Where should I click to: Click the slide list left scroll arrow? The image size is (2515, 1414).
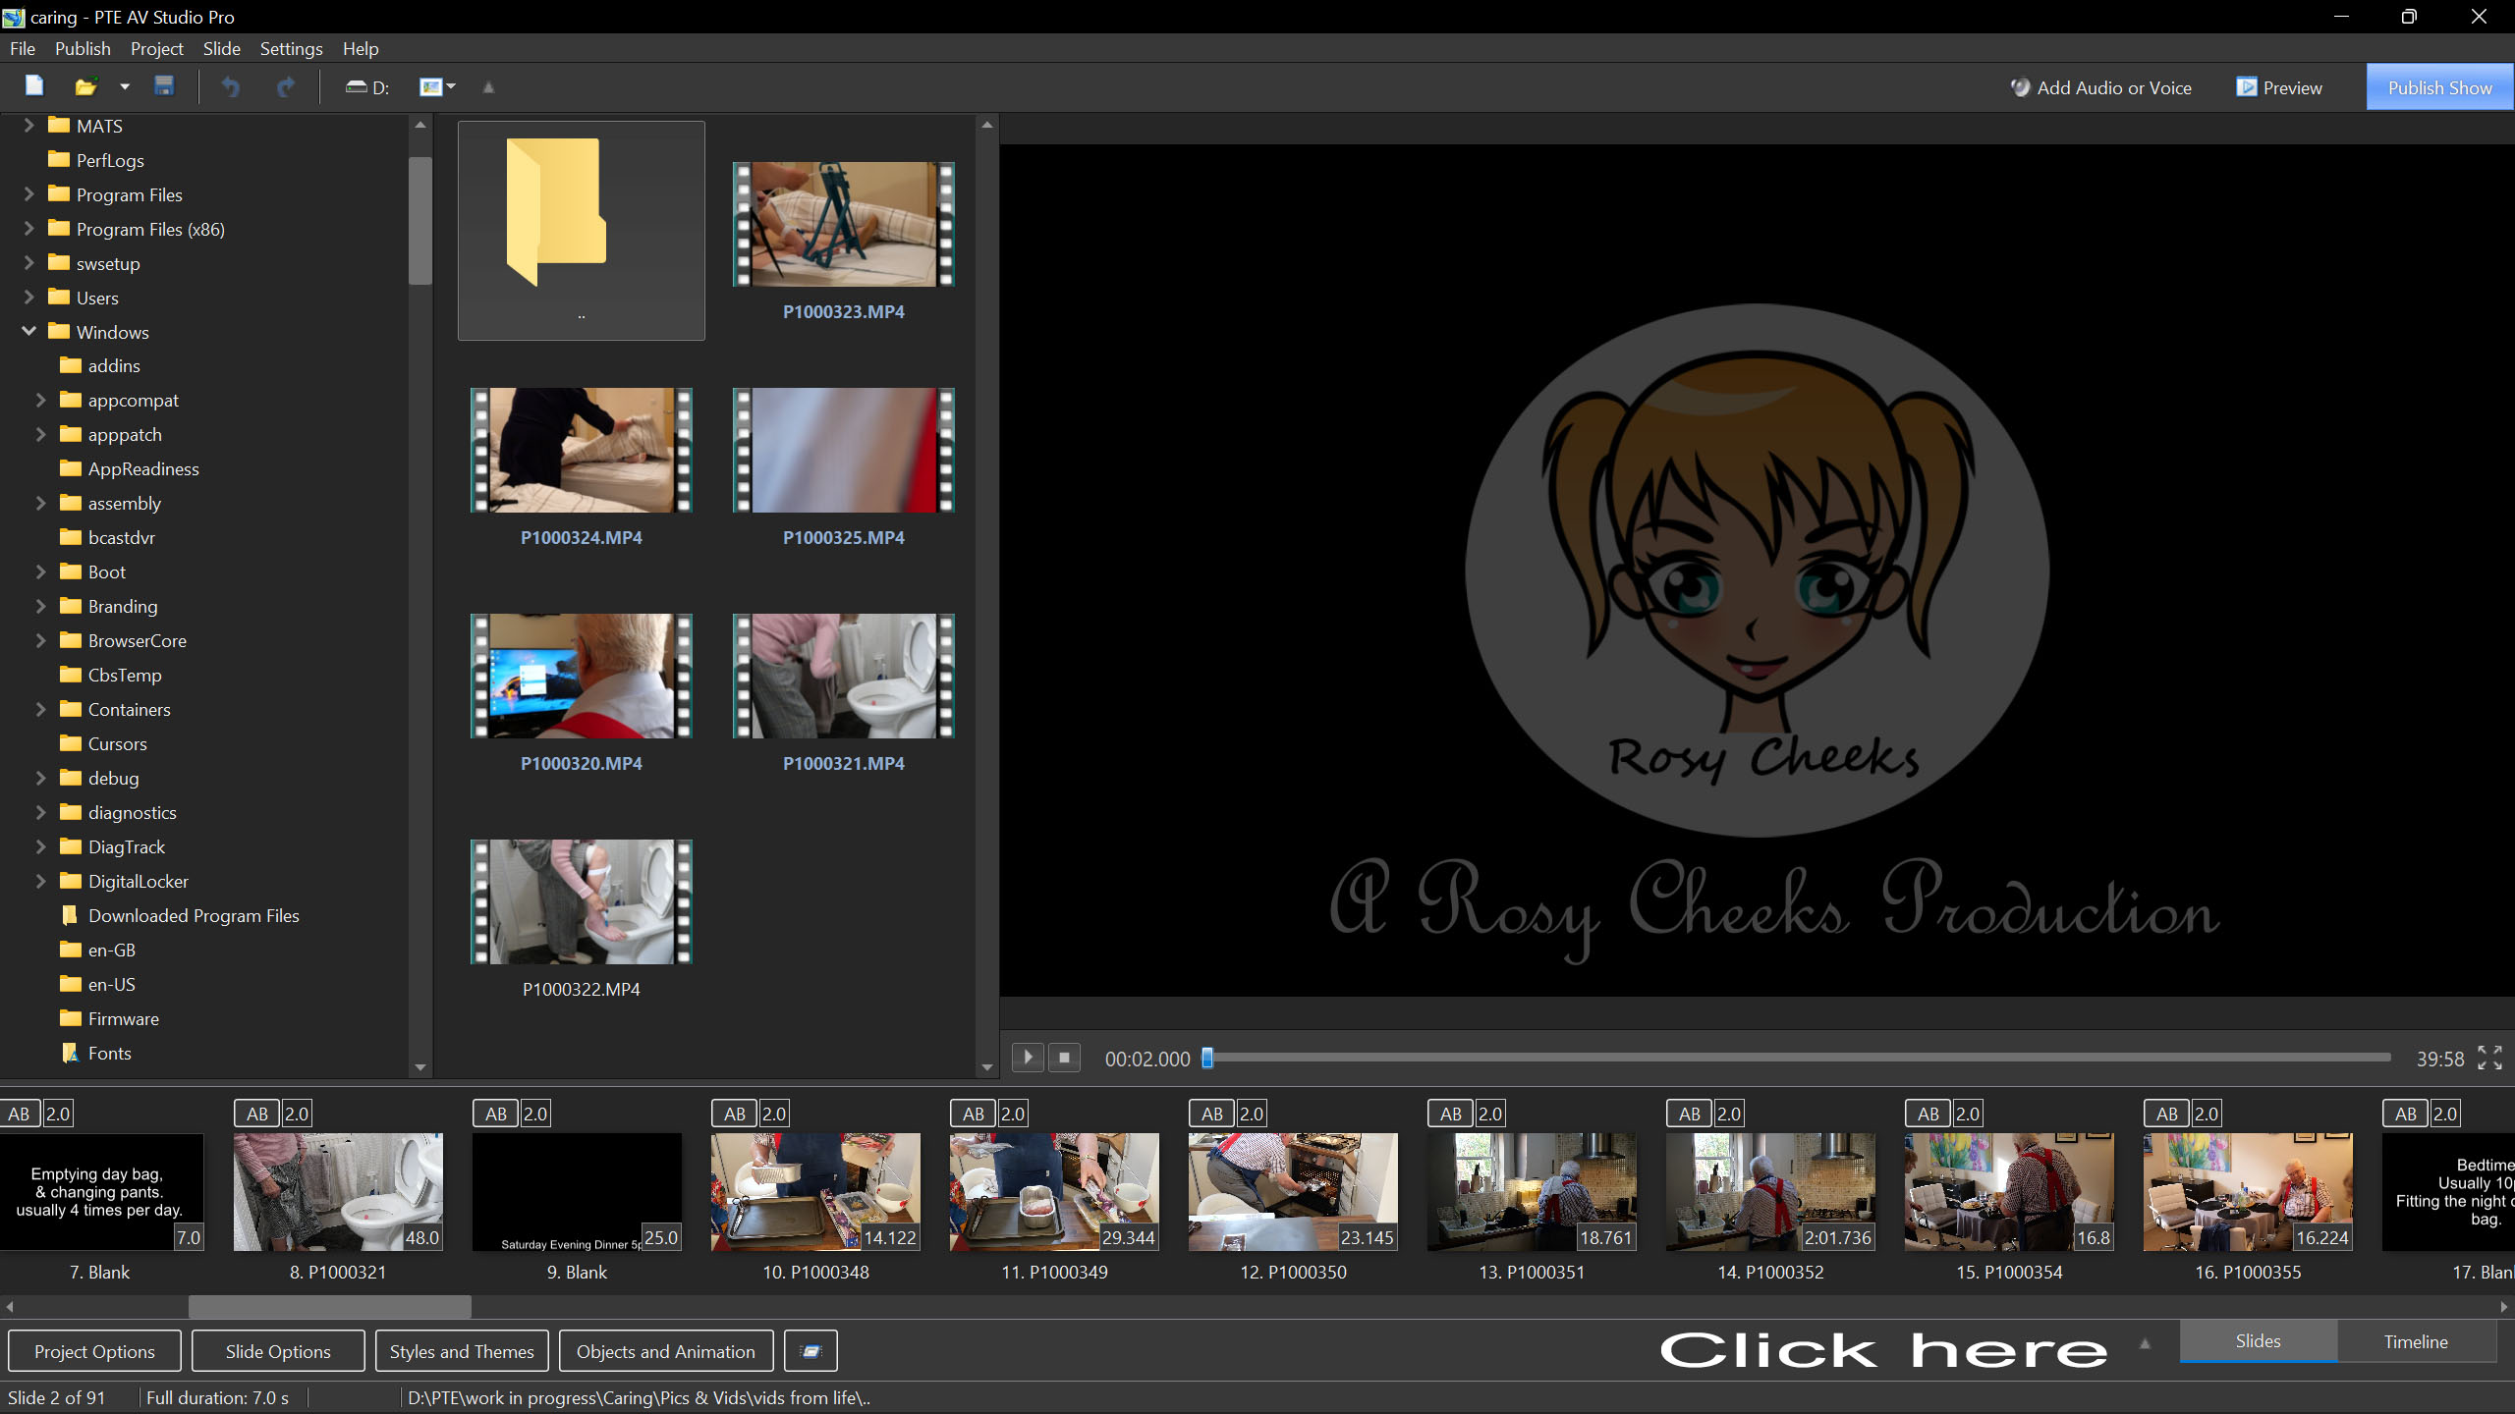10,1307
